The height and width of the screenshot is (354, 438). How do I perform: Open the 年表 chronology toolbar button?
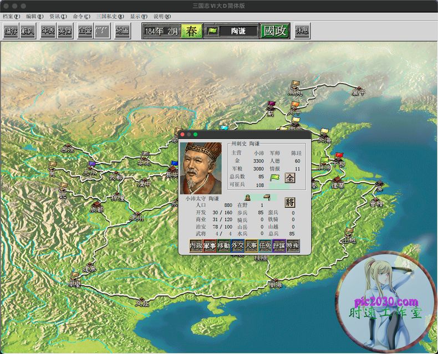click(x=48, y=30)
